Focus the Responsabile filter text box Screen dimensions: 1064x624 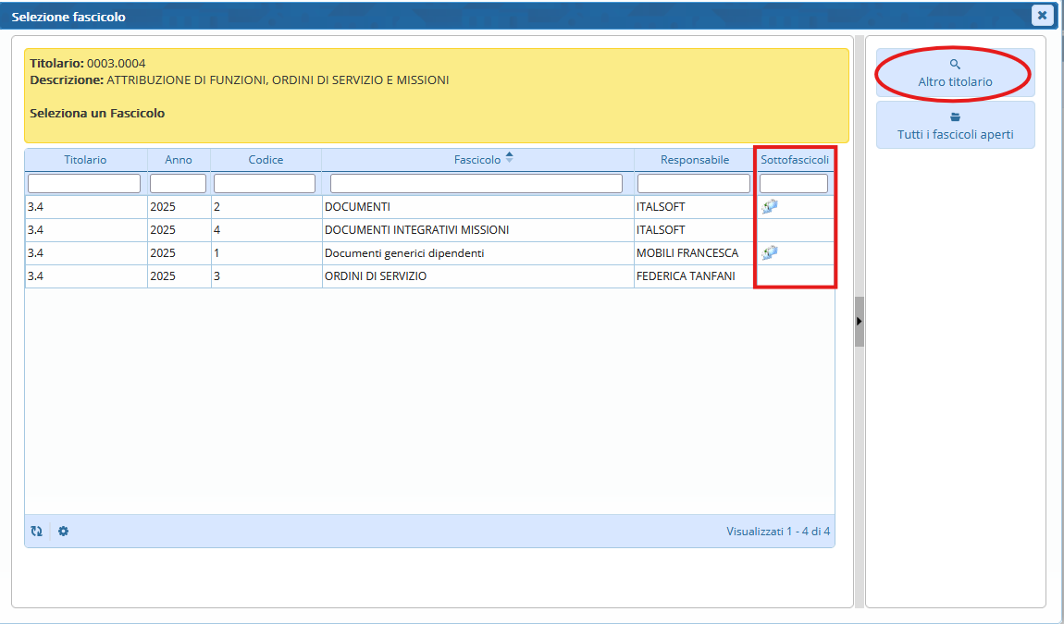[694, 183]
